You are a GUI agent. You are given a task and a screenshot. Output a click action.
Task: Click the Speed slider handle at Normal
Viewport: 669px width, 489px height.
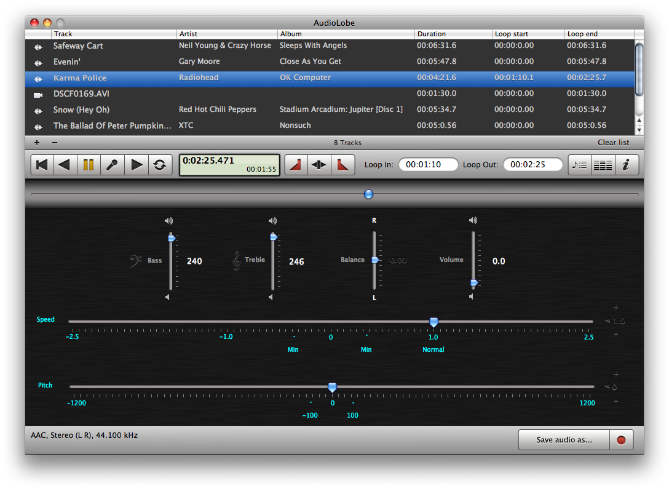[433, 322]
